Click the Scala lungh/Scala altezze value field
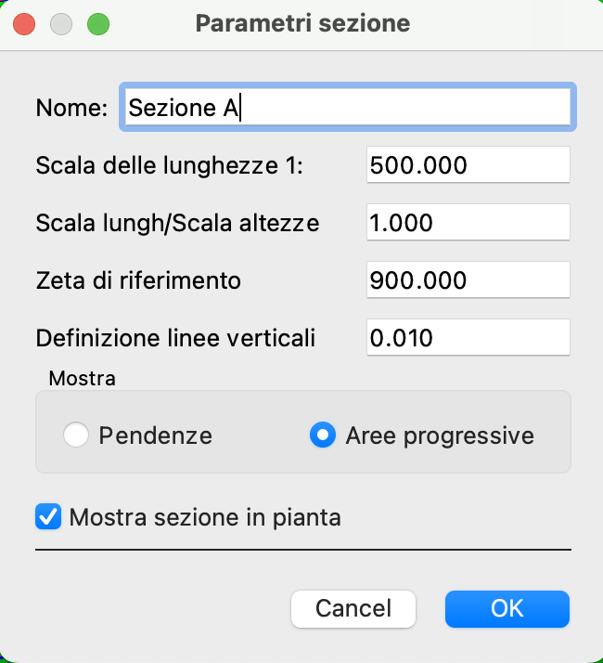603x663 pixels. (x=468, y=222)
